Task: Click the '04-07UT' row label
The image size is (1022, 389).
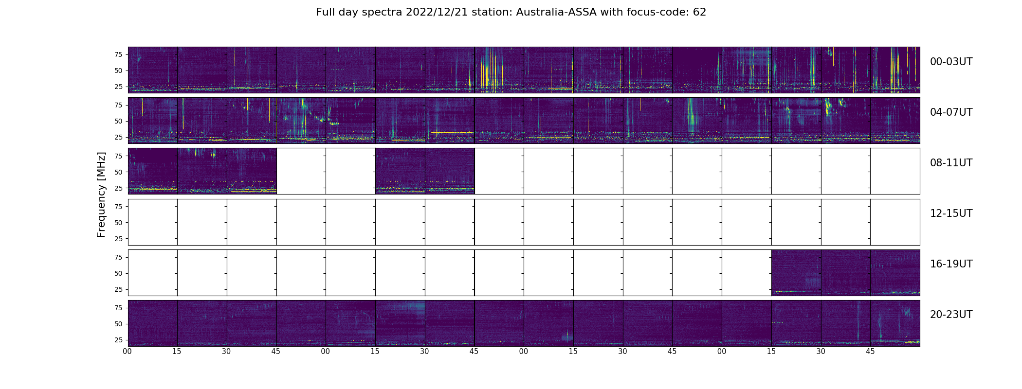Action: click(x=951, y=112)
